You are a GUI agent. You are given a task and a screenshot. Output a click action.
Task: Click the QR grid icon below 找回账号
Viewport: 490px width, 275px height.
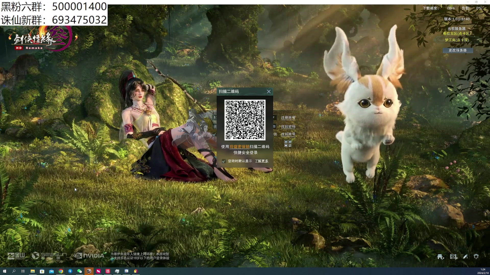coord(288,144)
